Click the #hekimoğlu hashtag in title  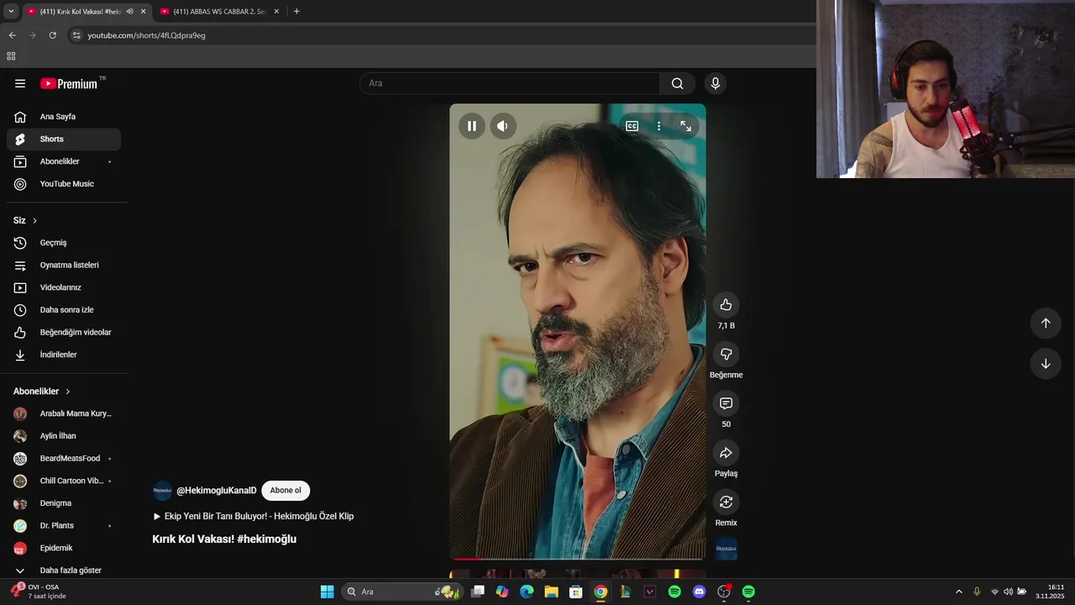(266, 539)
